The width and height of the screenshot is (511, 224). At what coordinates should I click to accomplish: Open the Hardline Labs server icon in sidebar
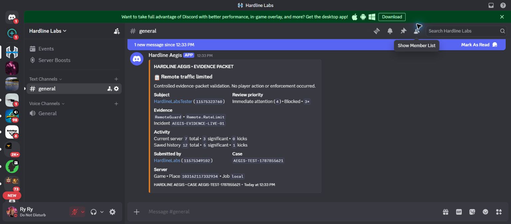pos(12,52)
